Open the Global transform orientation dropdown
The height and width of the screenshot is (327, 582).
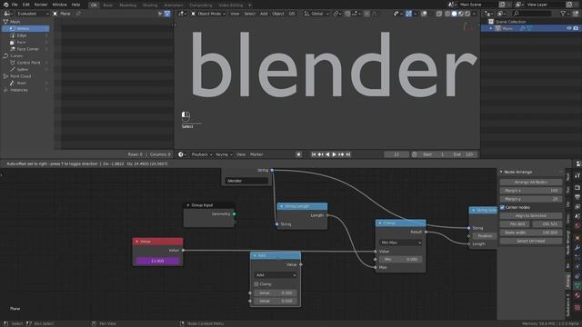point(316,14)
